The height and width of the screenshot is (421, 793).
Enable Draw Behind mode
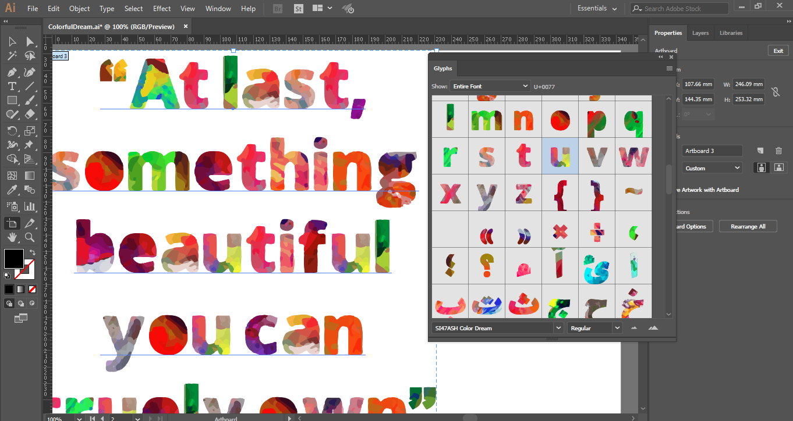[21, 303]
